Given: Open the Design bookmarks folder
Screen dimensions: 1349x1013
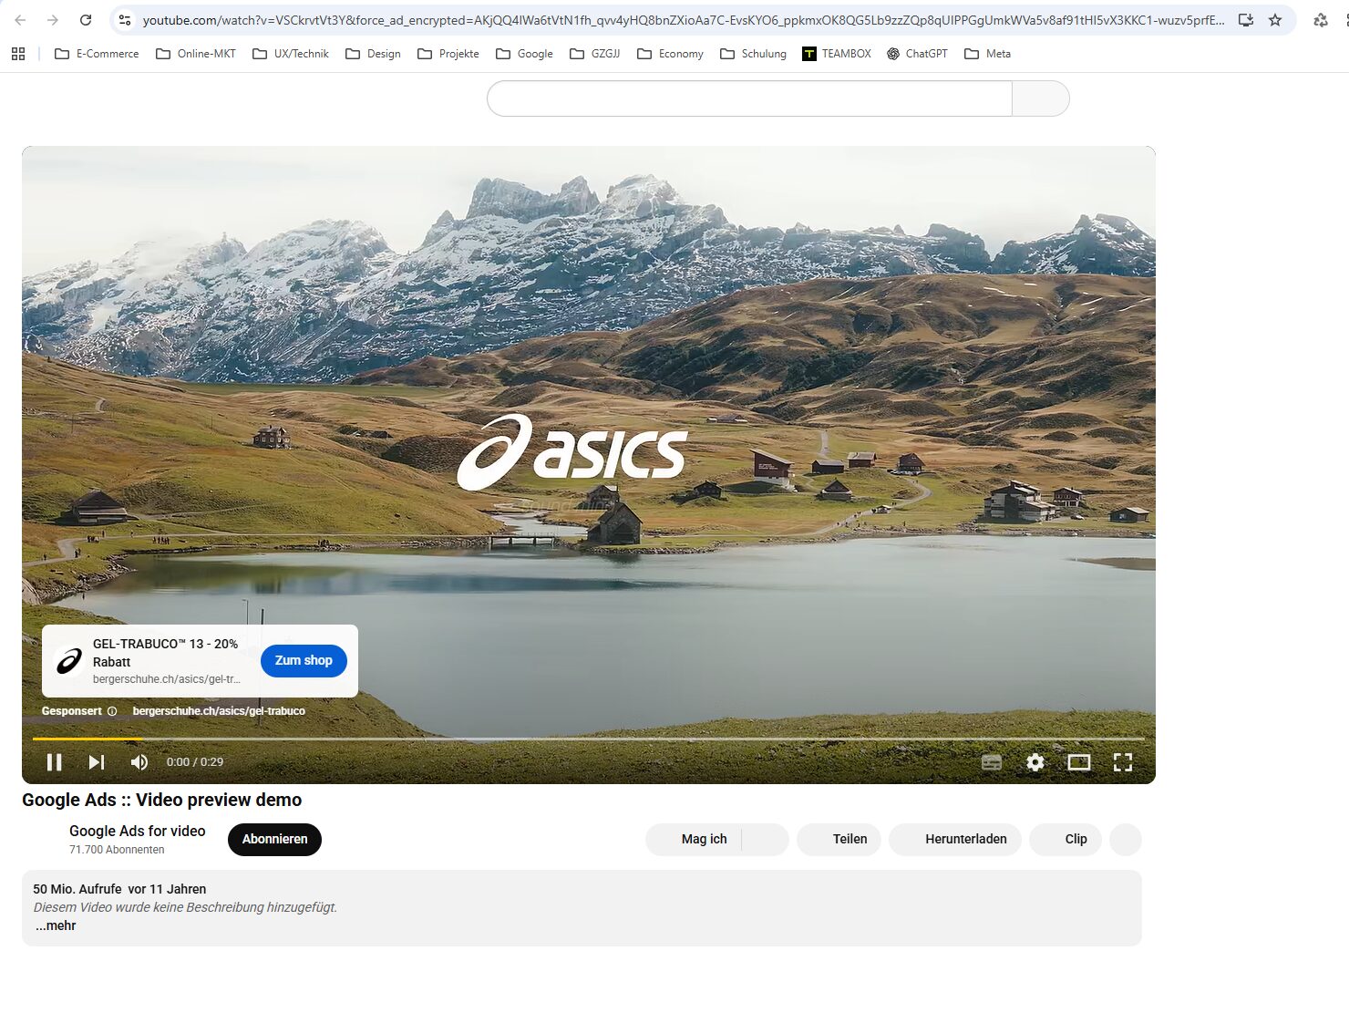Looking at the screenshot, I should [x=373, y=54].
